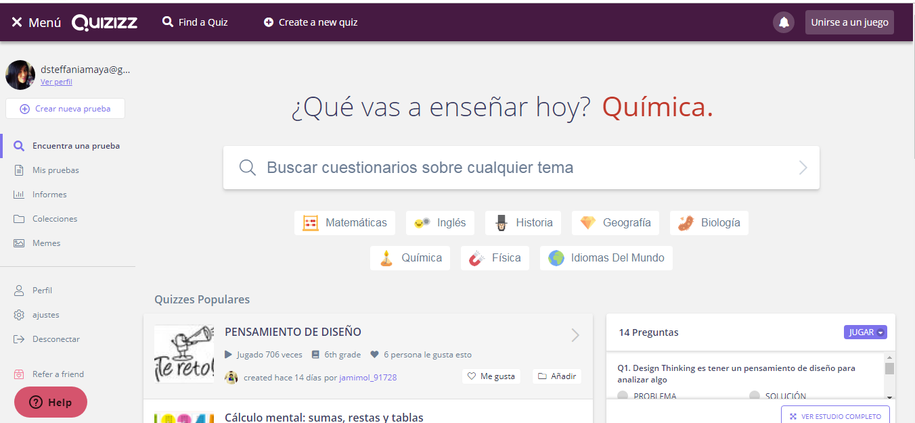Click the Quizizz logo
The width and height of the screenshot is (915, 423).
(x=104, y=22)
